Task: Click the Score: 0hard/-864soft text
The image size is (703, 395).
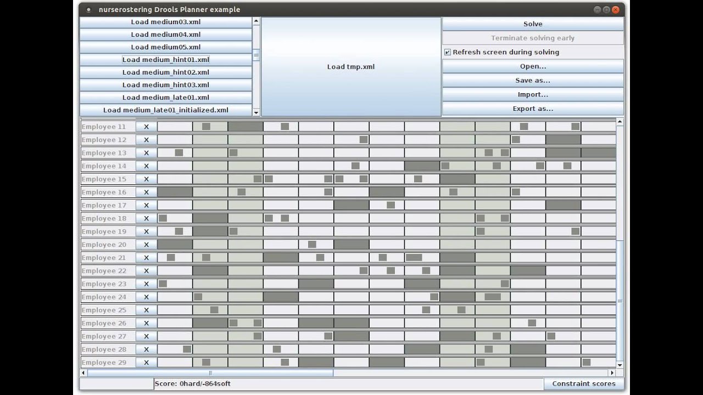Action: pos(193,384)
